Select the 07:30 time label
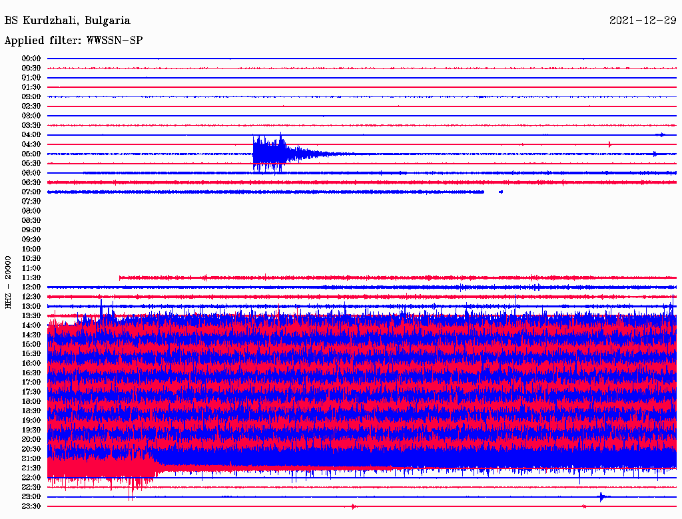Image resolution: width=682 pixels, height=519 pixels. pyautogui.click(x=31, y=201)
